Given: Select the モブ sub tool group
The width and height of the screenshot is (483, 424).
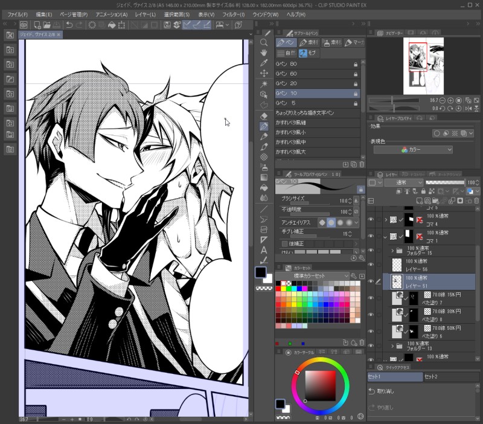Looking at the screenshot, I should 308,53.
